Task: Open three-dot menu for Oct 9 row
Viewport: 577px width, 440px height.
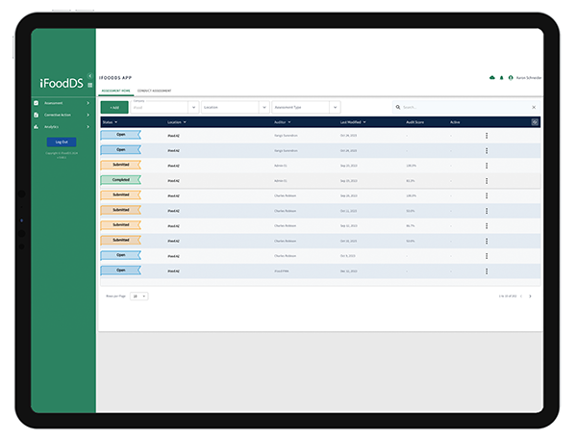Action: point(487,256)
